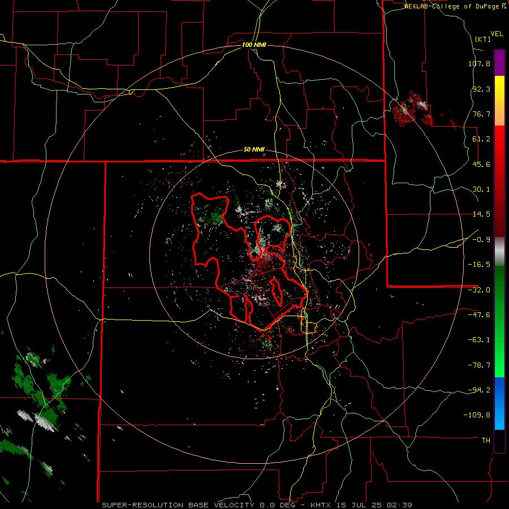Click the 107.8 value on velocity scale
509x509 pixels.
click(x=479, y=63)
